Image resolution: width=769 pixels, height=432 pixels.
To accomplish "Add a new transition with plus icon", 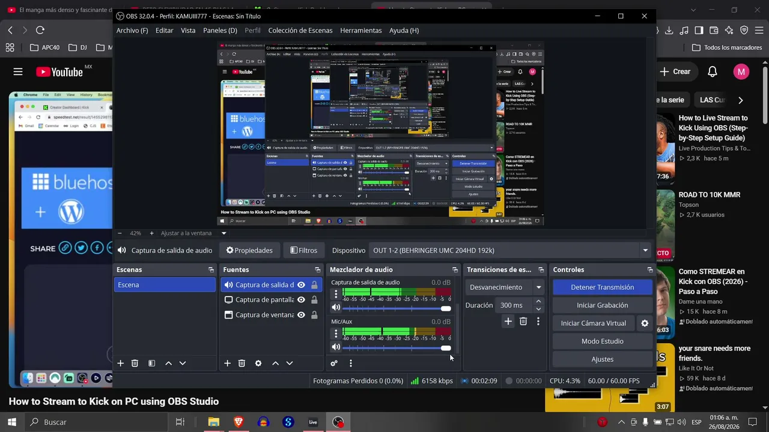I will coord(508,322).
